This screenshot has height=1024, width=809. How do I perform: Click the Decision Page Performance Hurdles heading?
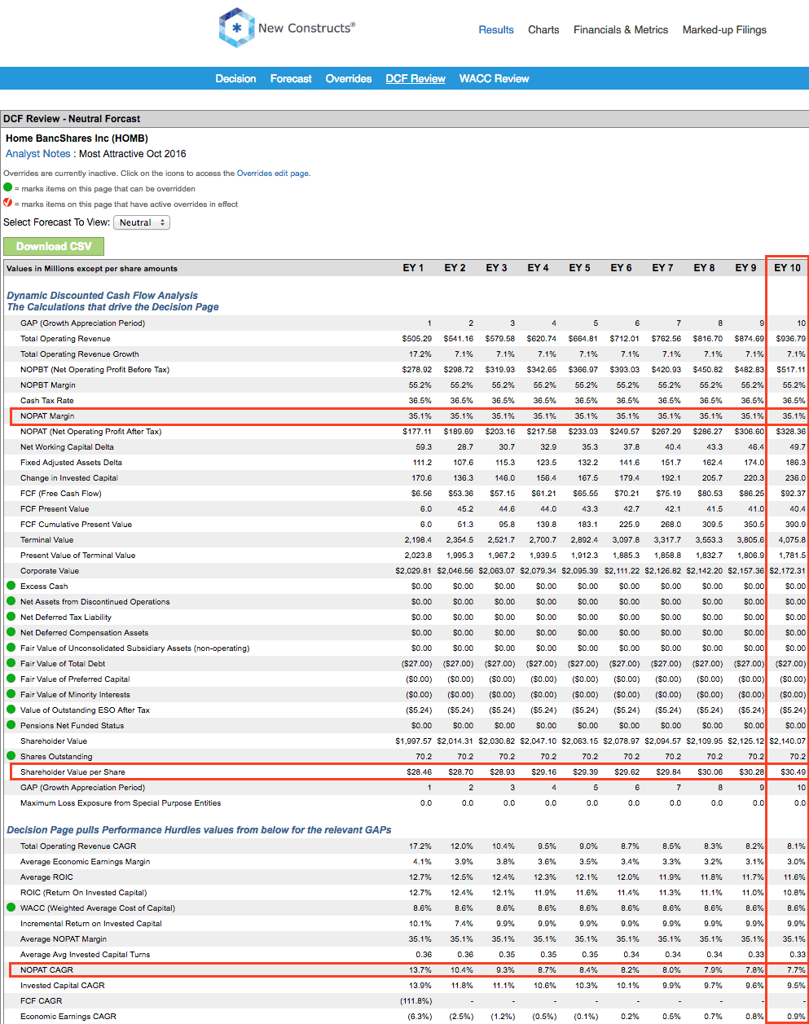(x=199, y=830)
